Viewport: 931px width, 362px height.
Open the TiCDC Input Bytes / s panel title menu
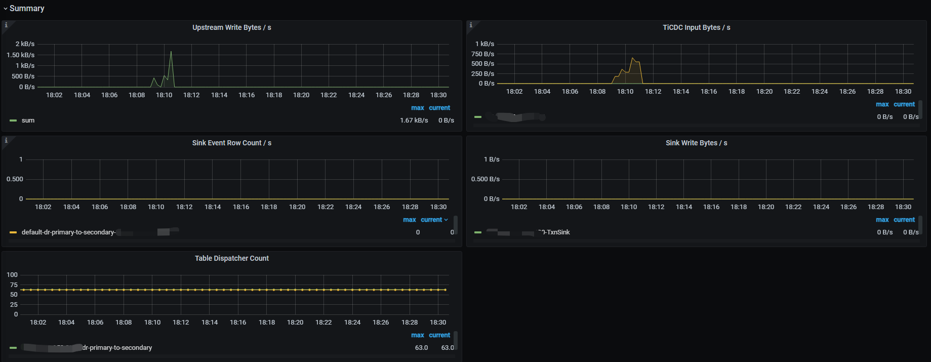[697, 27]
